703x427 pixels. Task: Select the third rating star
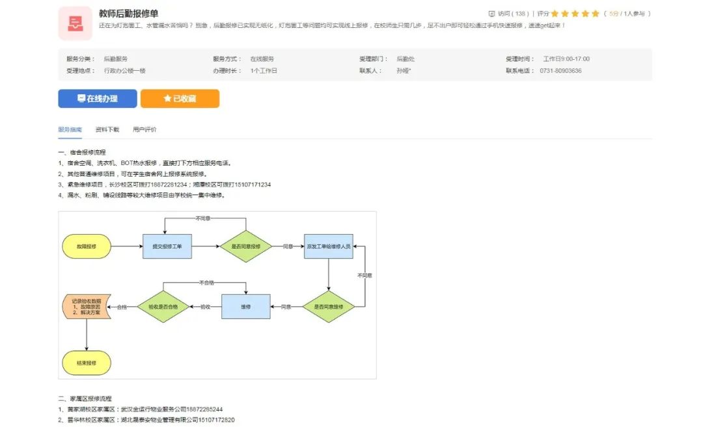pyautogui.click(x=575, y=14)
